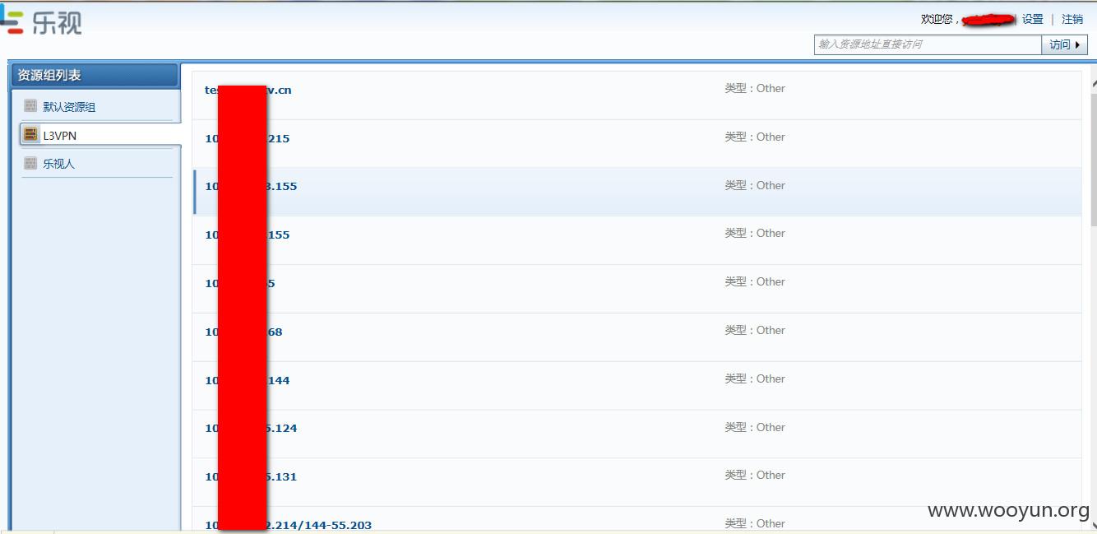1097x534 pixels.
Task: Click 类型：Other in the 3.155 row
Action: pyautogui.click(x=755, y=185)
